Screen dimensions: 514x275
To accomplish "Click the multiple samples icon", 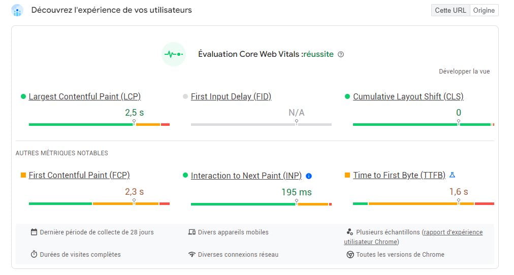I will tap(350, 232).
